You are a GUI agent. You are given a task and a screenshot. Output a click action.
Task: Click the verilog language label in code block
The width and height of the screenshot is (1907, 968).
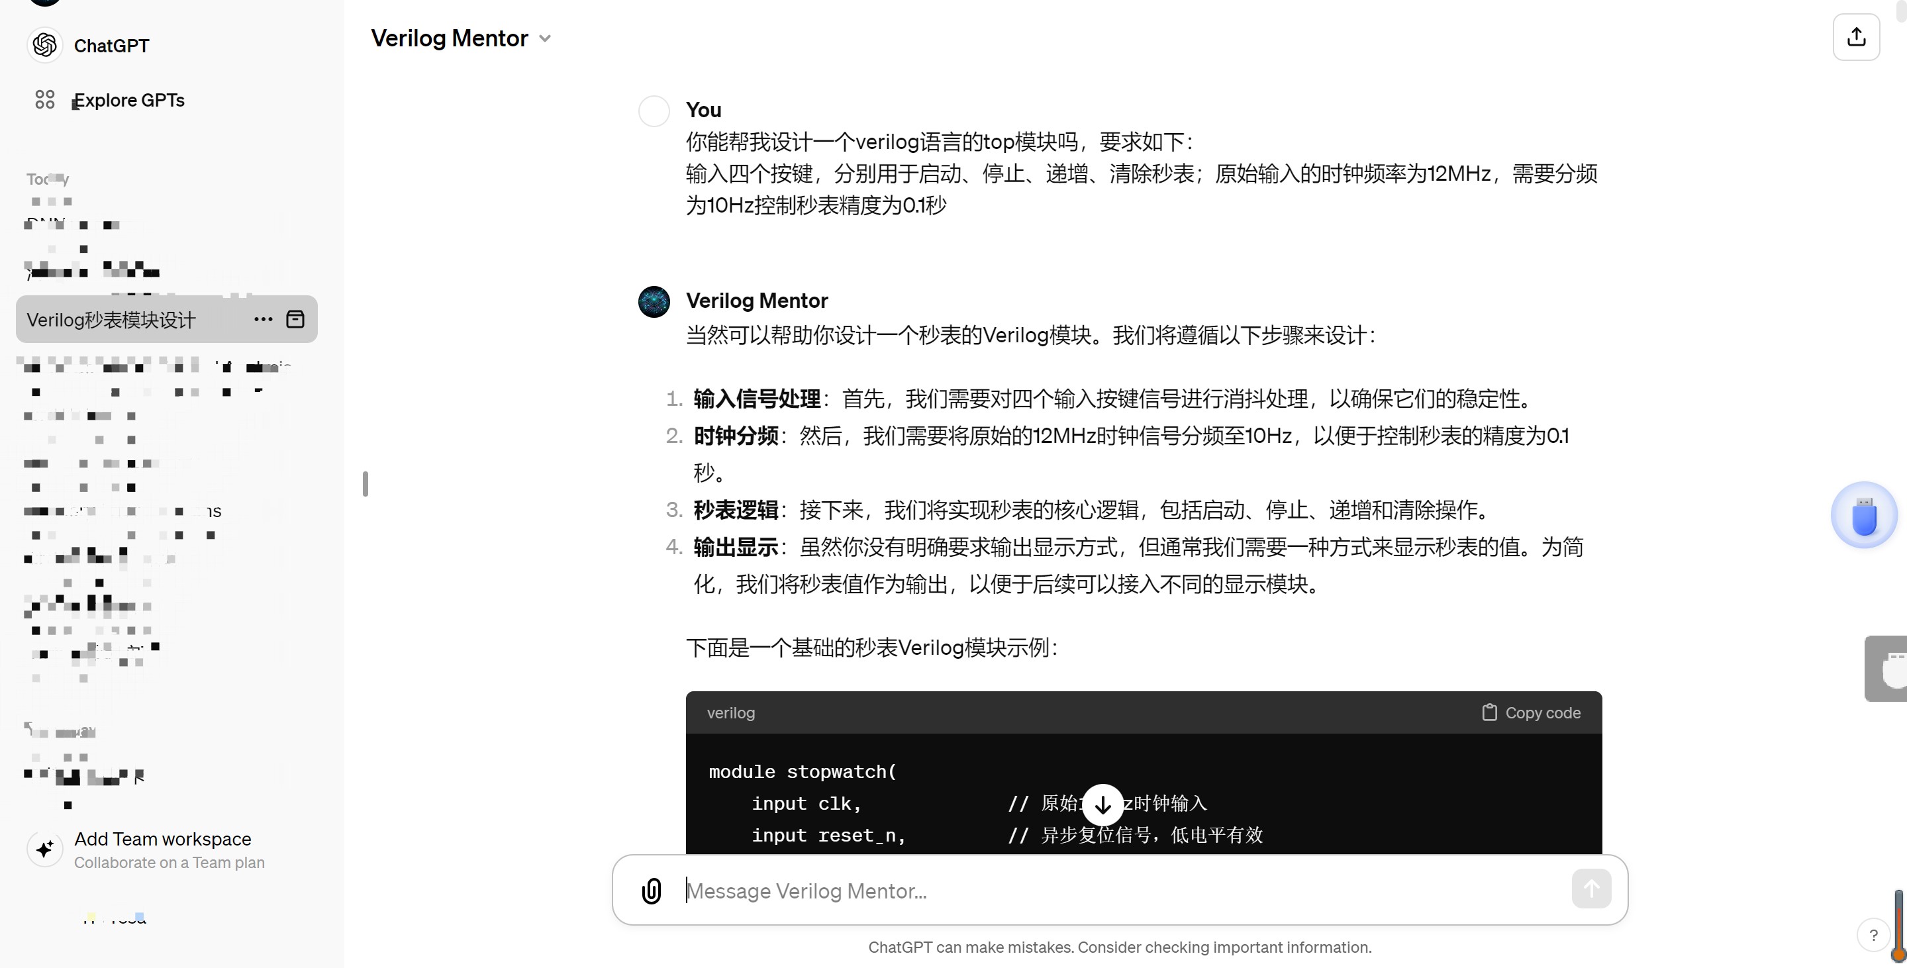coord(730,712)
